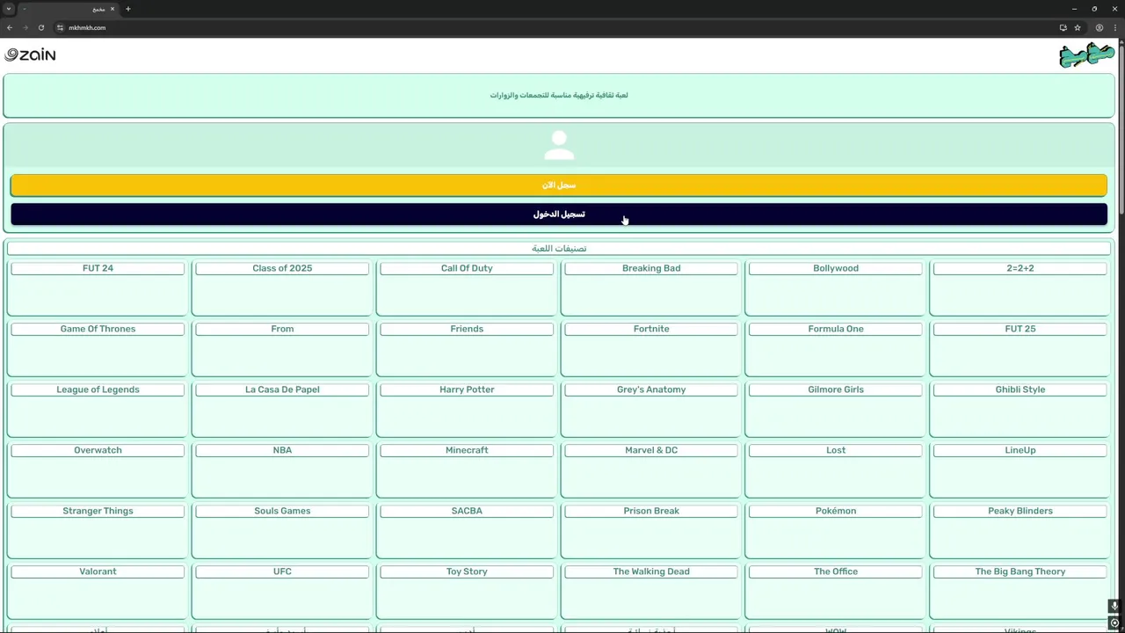Click the address bar URL mkhmkh.com
1125x633 pixels.
point(87,27)
